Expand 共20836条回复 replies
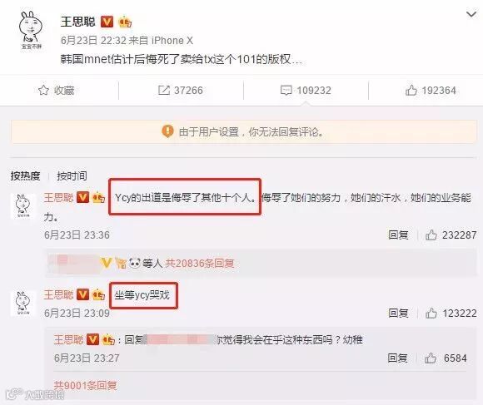This screenshot has width=483, height=405. [200, 264]
